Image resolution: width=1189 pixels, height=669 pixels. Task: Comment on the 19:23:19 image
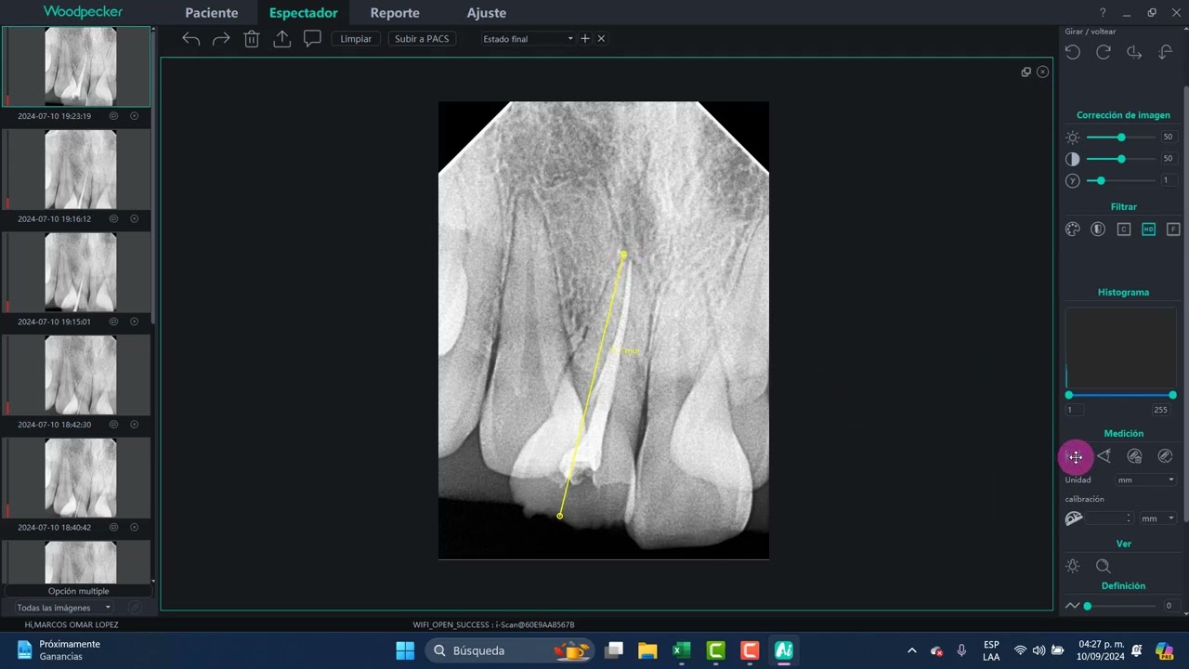(x=113, y=116)
